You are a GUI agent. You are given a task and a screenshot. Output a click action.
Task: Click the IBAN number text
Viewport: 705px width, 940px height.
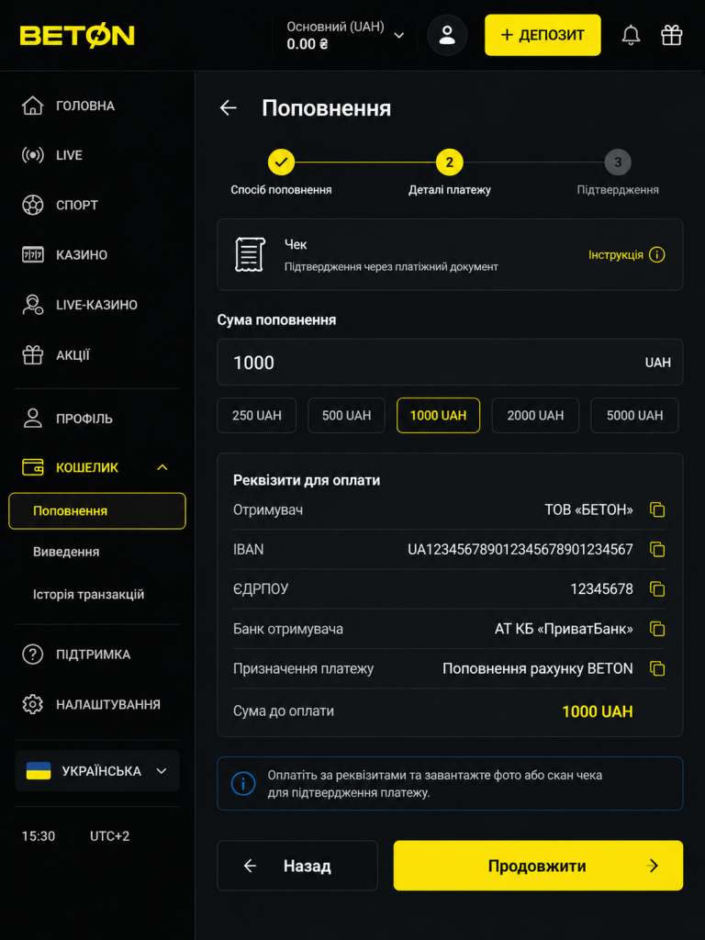click(520, 549)
